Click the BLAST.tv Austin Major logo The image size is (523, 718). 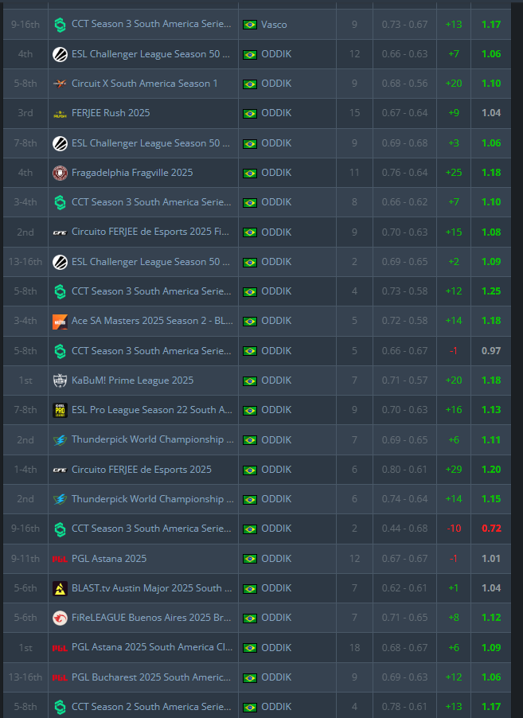60,588
